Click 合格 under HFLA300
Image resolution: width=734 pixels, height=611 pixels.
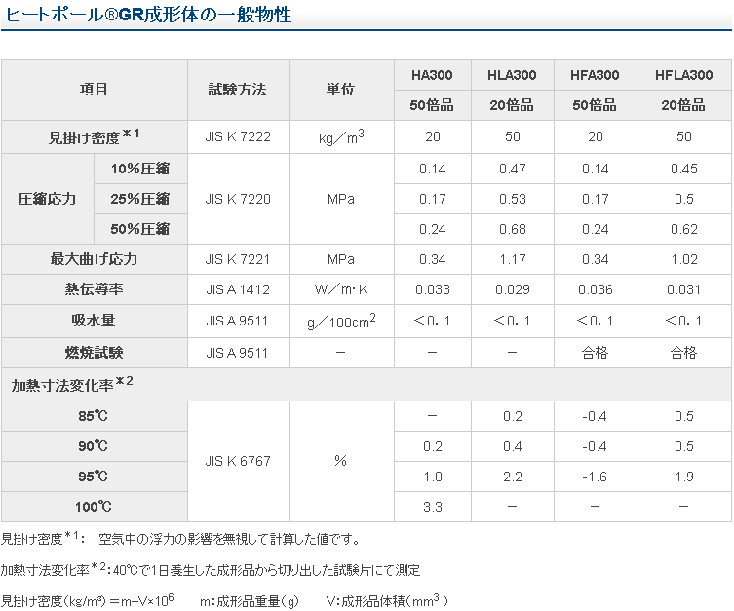click(x=684, y=353)
